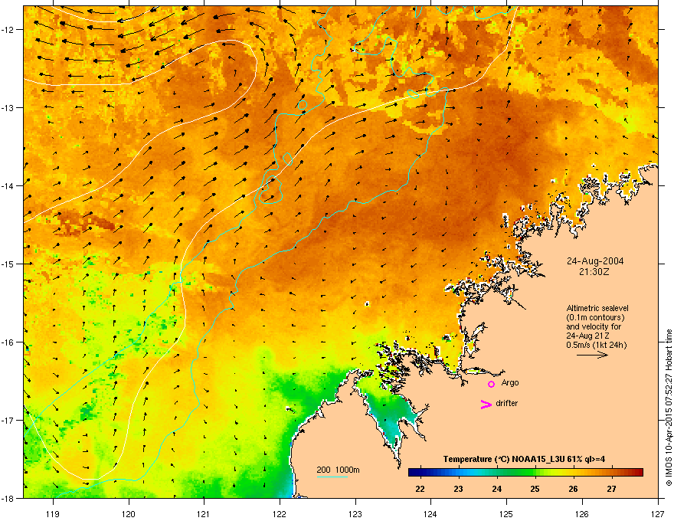Click the 21:30Z time label
This screenshot has width=674, height=521.
[x=594, y=272]
